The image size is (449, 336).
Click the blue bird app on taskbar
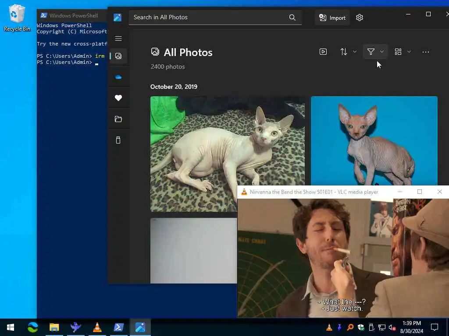[x=75, y=327]
